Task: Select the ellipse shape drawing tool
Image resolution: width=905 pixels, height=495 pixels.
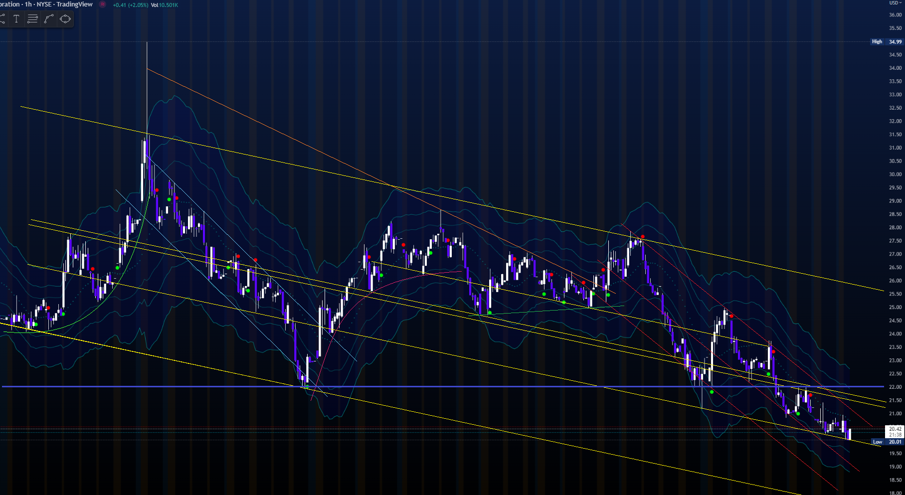Action: pos(65,19)
